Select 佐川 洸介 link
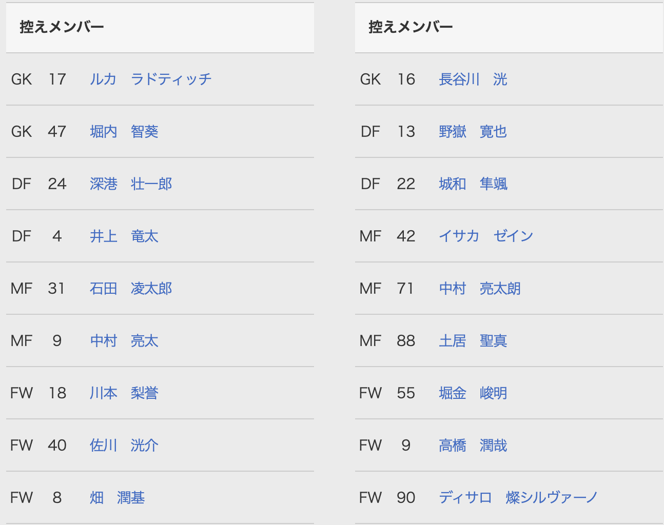This screenshot has height=525, width=664. [x=124, y=446]
